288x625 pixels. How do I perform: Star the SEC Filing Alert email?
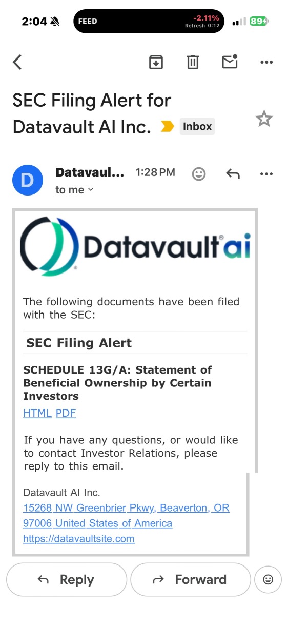(264, 119)
